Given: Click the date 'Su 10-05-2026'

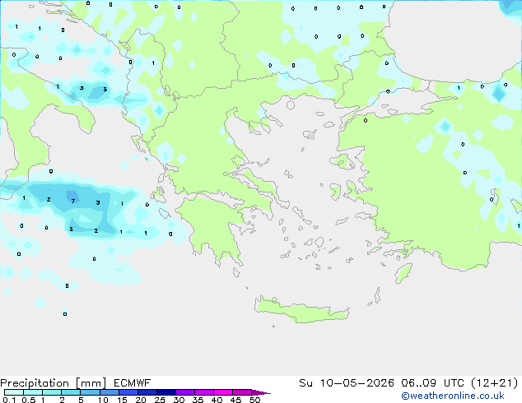Looking at the screenshot, I should pyautogui.click(x=347, y=383).
